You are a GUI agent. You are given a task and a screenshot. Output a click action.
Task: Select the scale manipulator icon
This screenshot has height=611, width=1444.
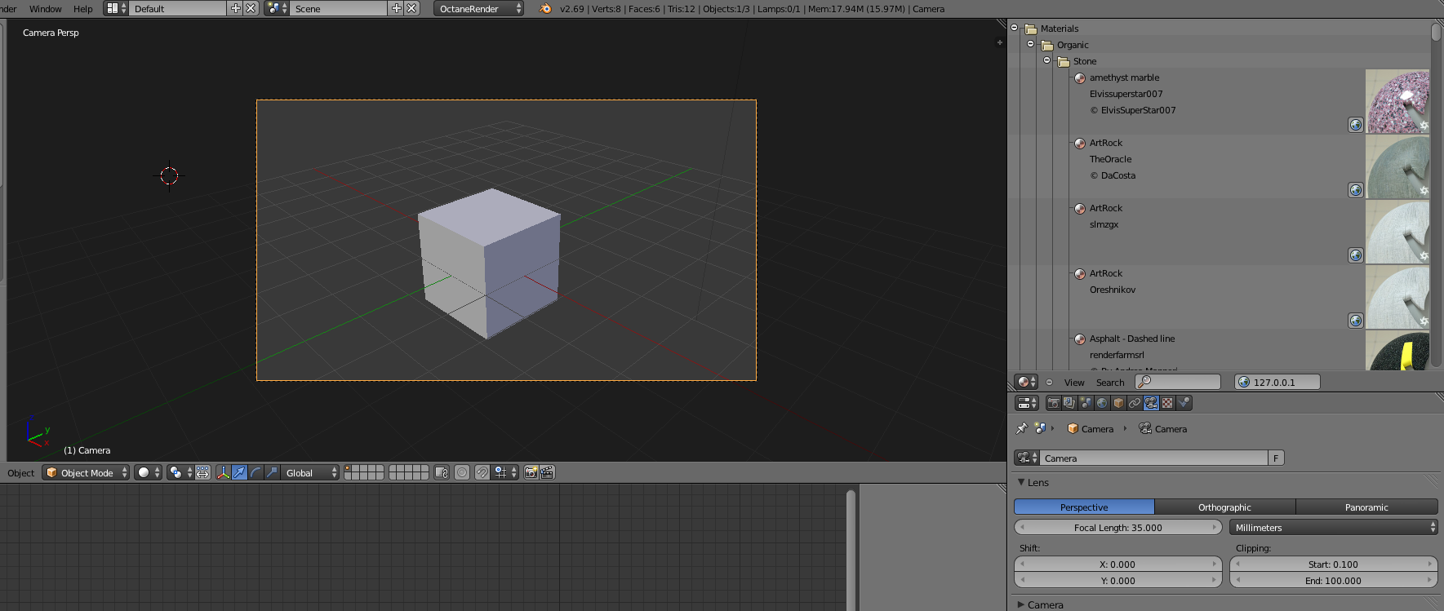[272, 472]
